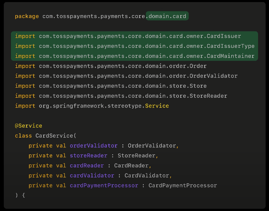
Task: Click the import line ending in CardIssuerType
Action: coord(134,46)
